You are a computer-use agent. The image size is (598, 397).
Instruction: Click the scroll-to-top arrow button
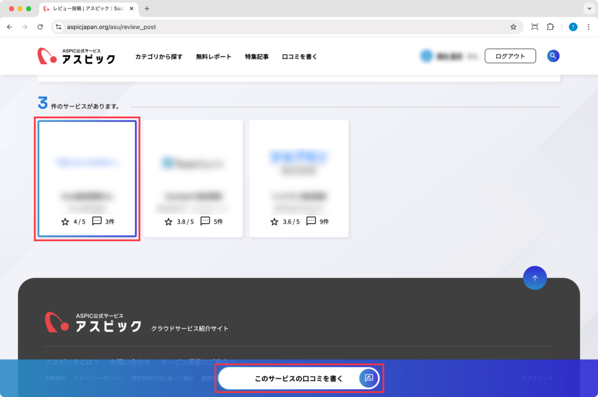click(535, 278)
